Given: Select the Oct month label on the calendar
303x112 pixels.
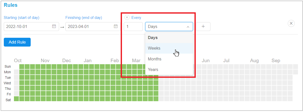Looking at the screenshot, I should pyautogui.click(x=18, y=61).
